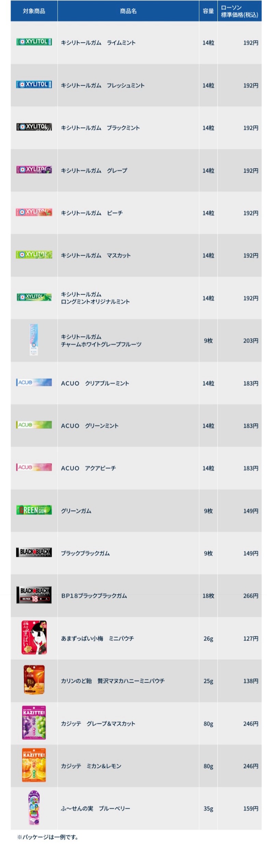Viewport: 267px width, 846px height.
Task: Click the カリンのど飴 贅沢マヌカハニーミニパウチ product name
Action: pos(113,681)
